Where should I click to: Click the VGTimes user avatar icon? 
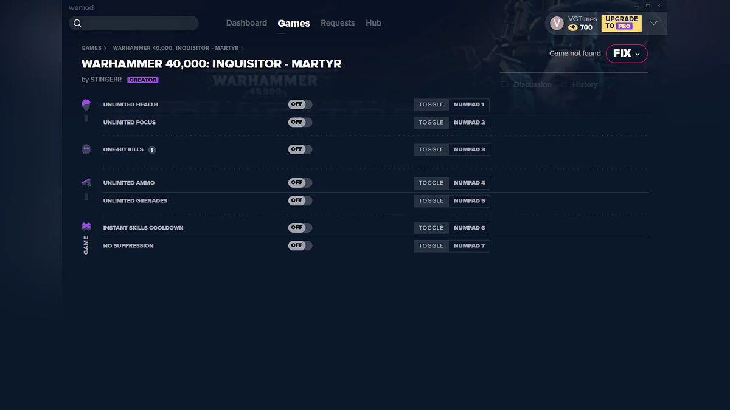557,23
